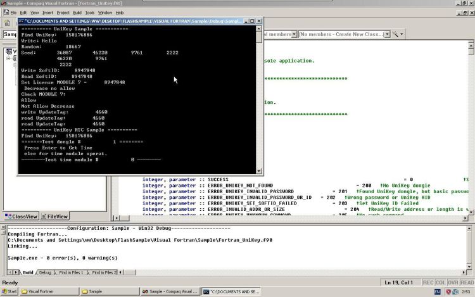Click code editor horizontal scrollbar left arrow
This screenshot has width=475, height=297.
click(117, 218)
